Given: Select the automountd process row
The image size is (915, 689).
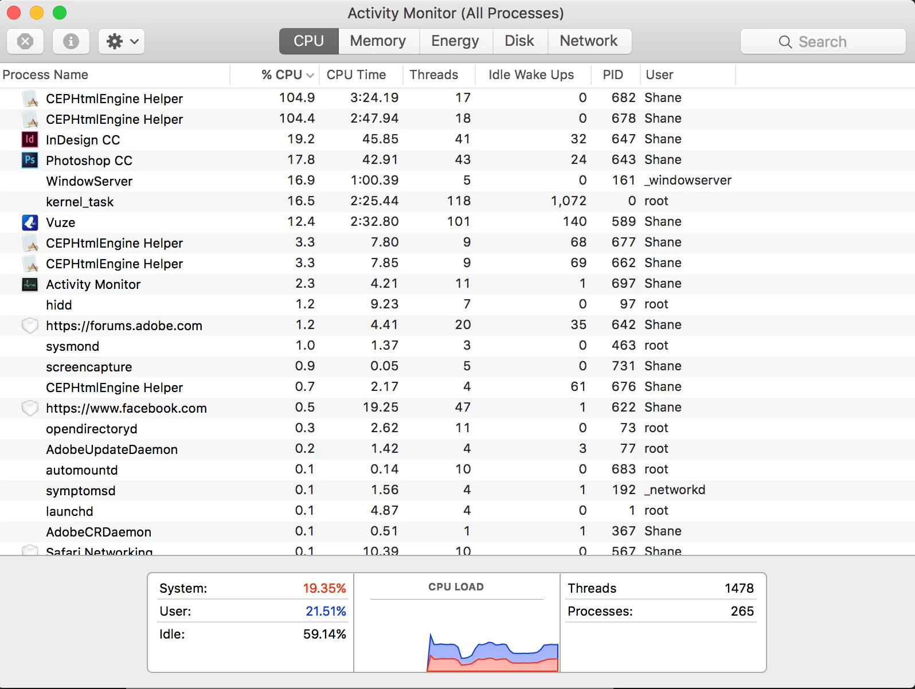Looking at the screenshot, I should click(x=458, y=470).
